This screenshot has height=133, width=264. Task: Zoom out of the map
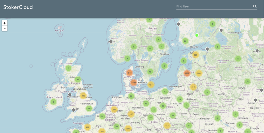(x=5, y=29)
